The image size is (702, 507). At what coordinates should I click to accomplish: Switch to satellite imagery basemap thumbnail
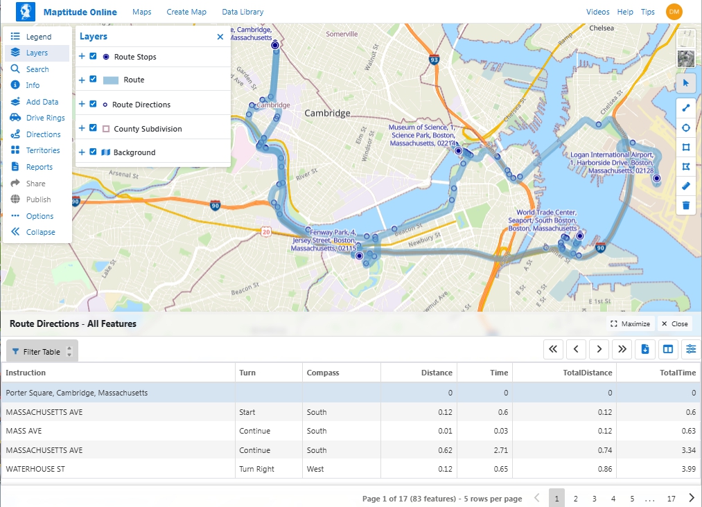(686, 59)
